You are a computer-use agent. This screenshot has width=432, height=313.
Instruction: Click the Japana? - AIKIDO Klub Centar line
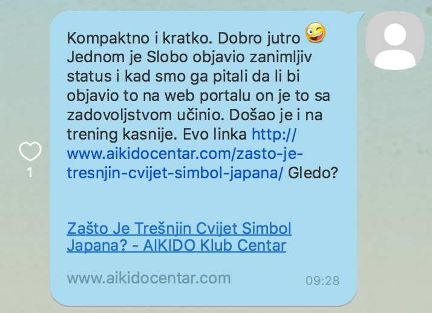click(177, 245)
